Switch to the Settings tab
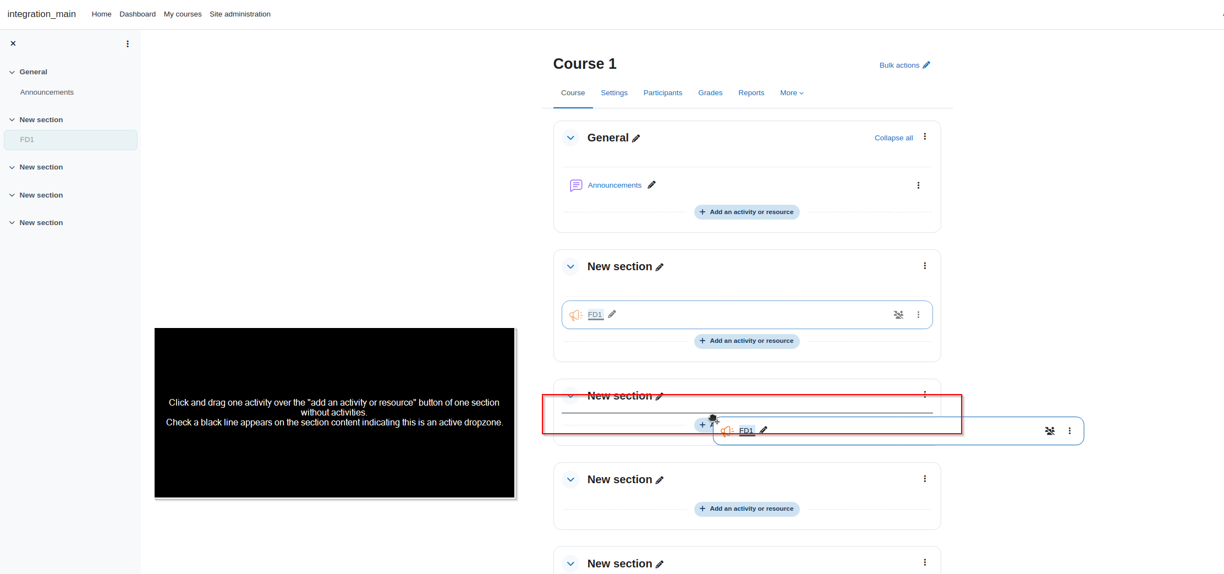The width and height of the screenshot is (1224, 574). 614,93
